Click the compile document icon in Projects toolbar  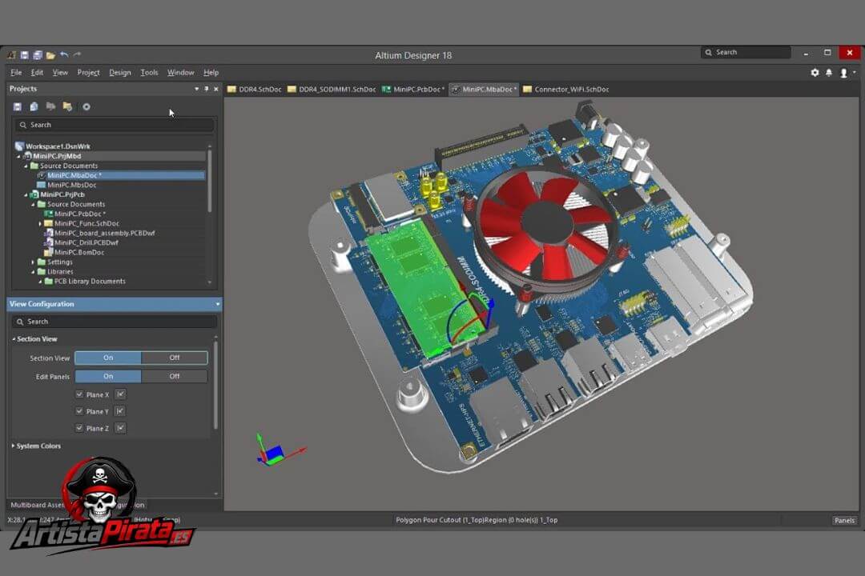coord(34,106)
